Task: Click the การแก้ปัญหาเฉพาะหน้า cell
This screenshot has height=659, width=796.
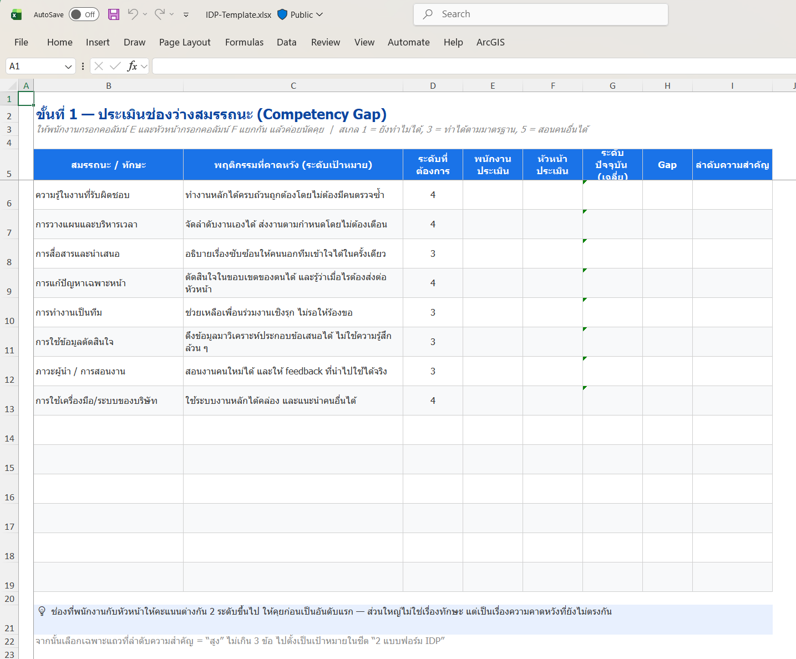Action: [109, 283]
